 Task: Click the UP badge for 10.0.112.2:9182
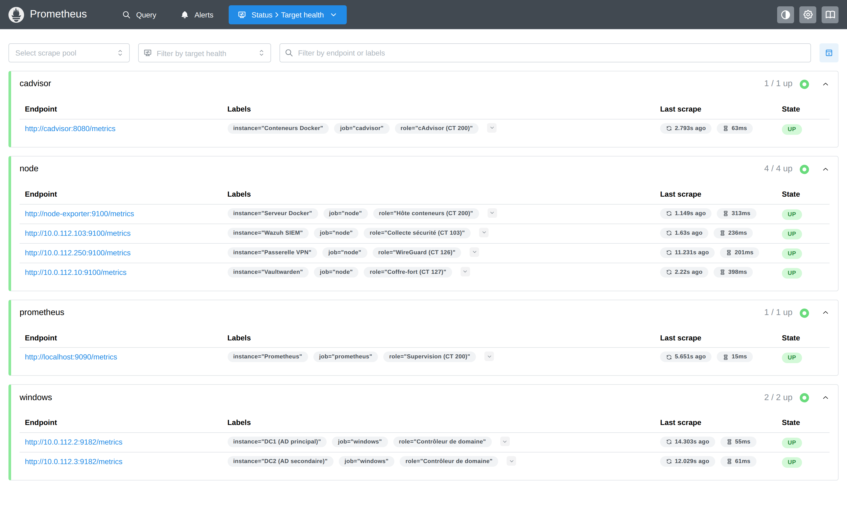[792, 442]
